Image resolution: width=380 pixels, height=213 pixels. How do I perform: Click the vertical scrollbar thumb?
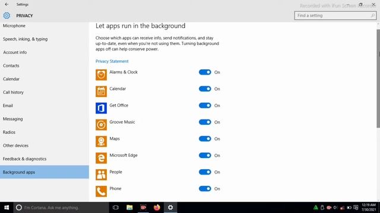click(x=378, y=79)
